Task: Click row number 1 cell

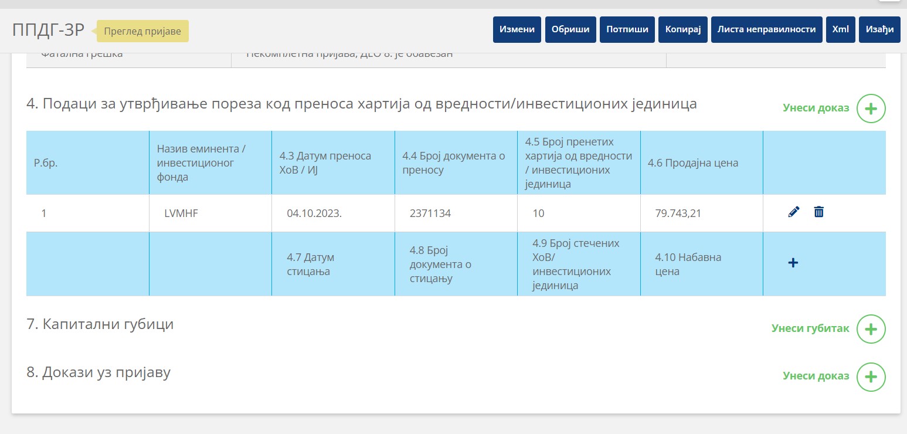Action: click(x=87, y=213)
